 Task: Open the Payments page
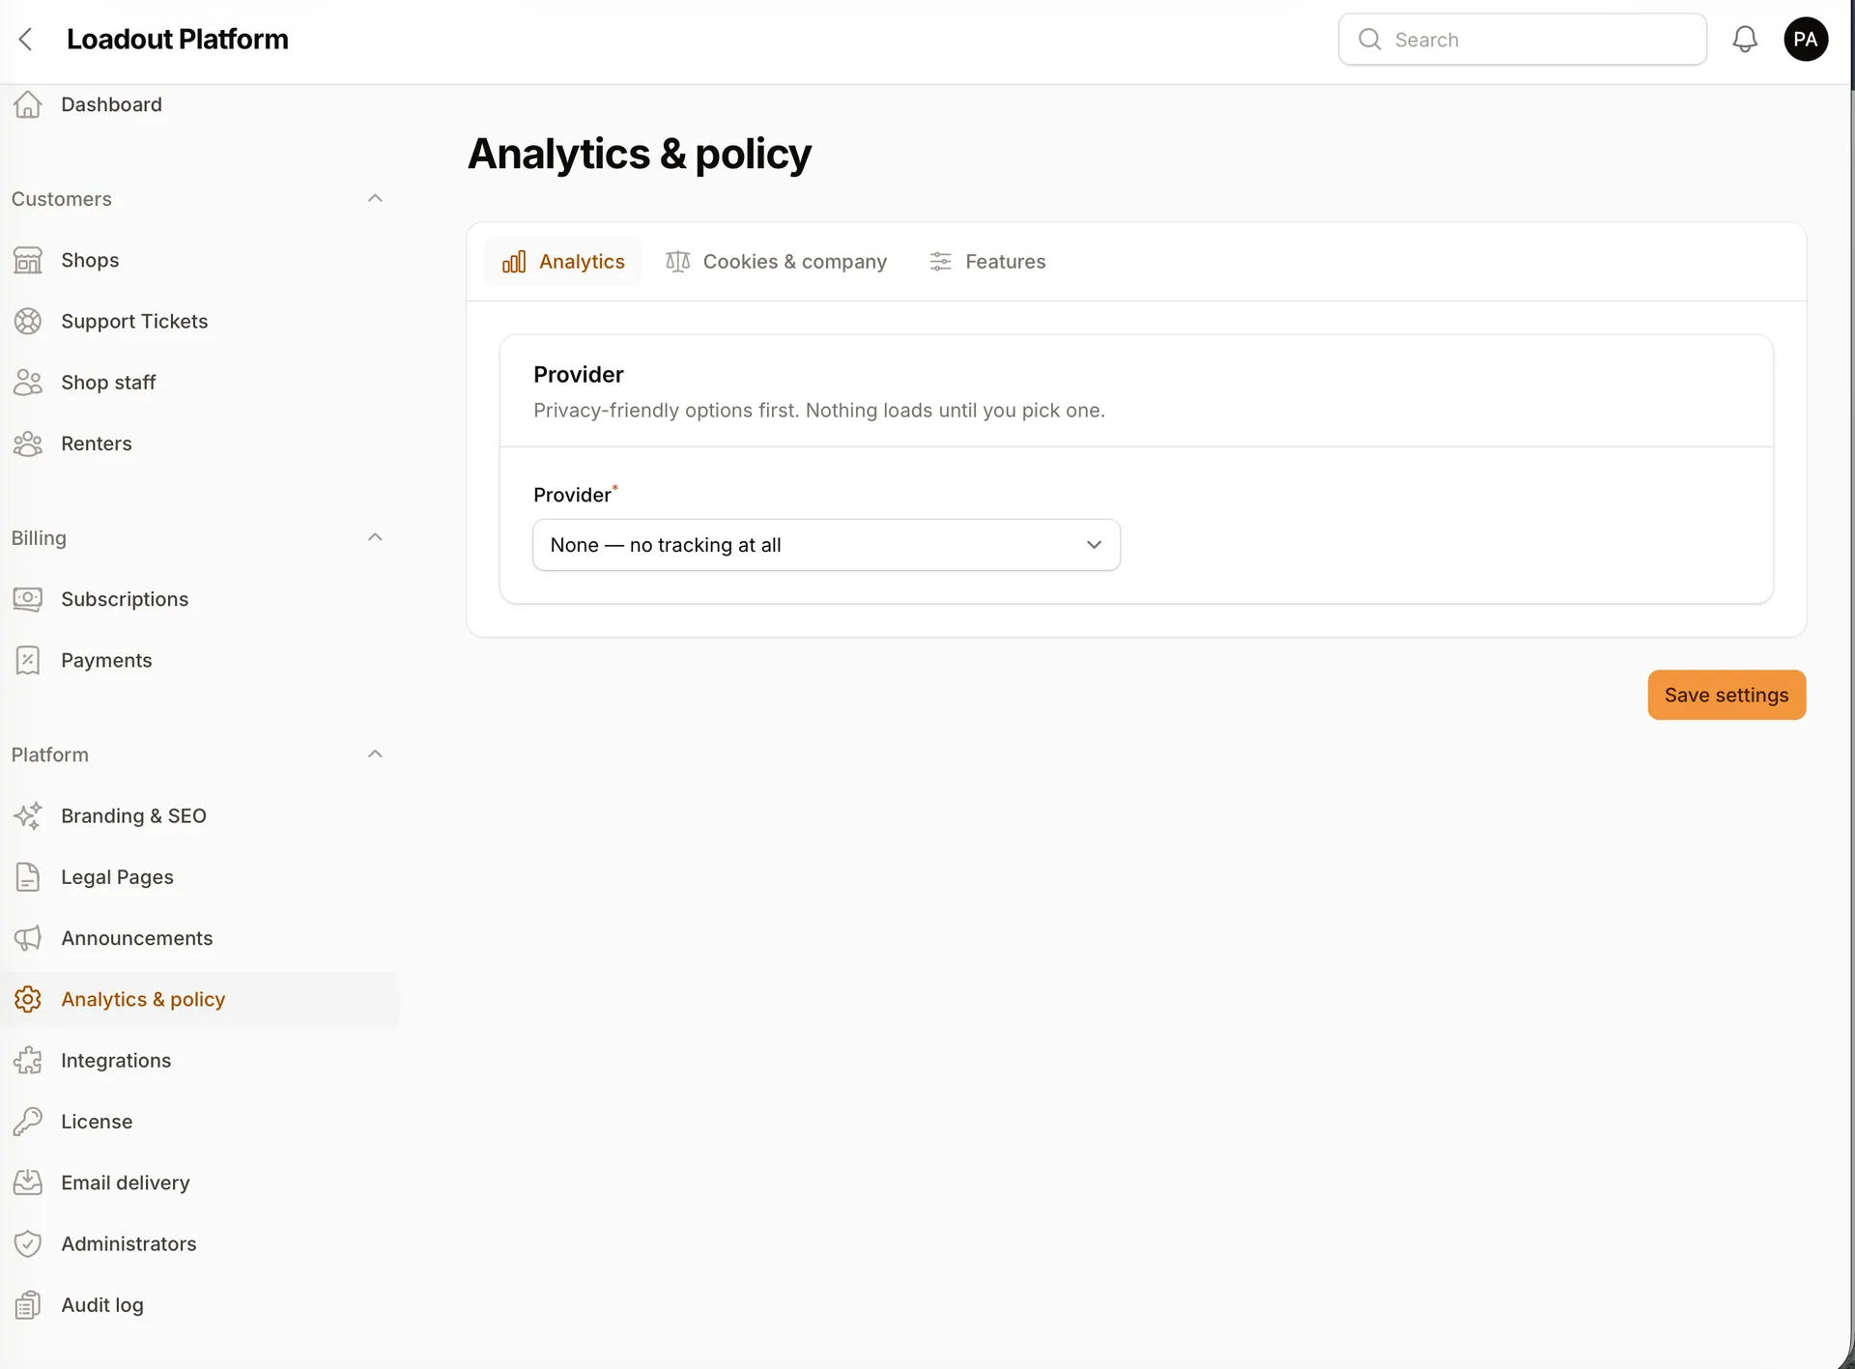point(200,660)
